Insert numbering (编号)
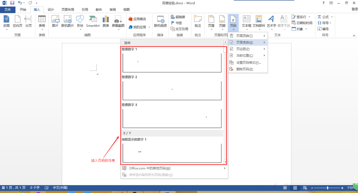 [x=323, y=29]
